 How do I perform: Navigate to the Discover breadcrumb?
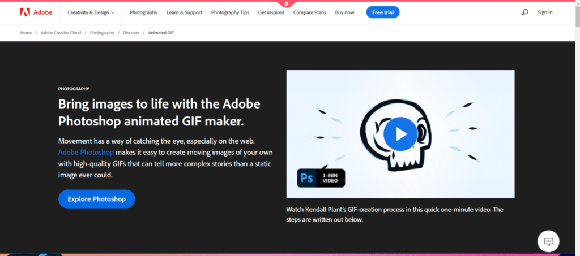tap(131, 33)
